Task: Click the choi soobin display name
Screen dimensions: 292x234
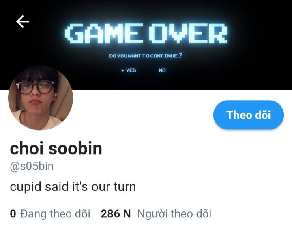Action: point(56,148)
